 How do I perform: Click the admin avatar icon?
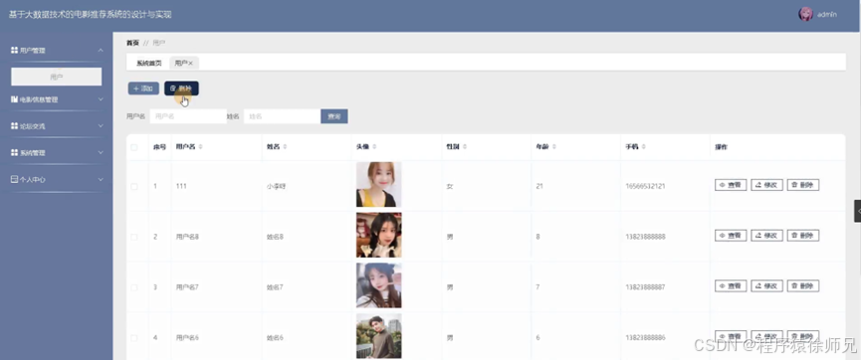(x=805, y=14)
